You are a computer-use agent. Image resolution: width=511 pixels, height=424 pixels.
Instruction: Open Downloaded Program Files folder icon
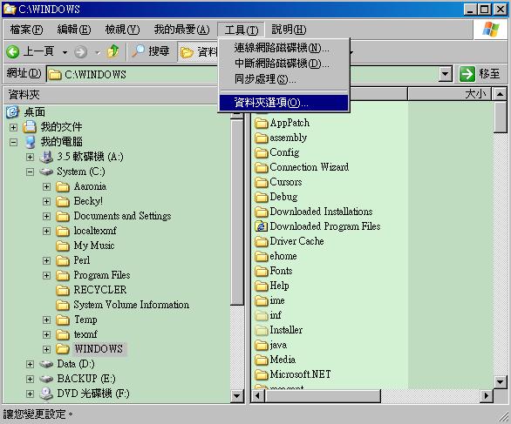pyautogui.click(x=261, y=226)
